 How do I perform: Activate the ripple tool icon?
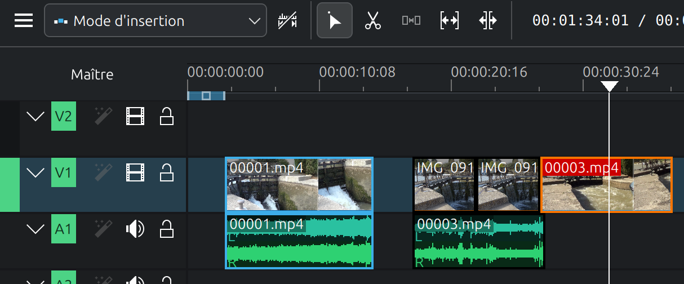(x=487, y=21)
